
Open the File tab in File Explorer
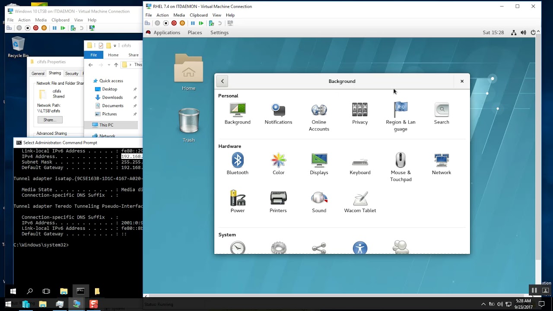pyautogui.click(x=93, y=55)
